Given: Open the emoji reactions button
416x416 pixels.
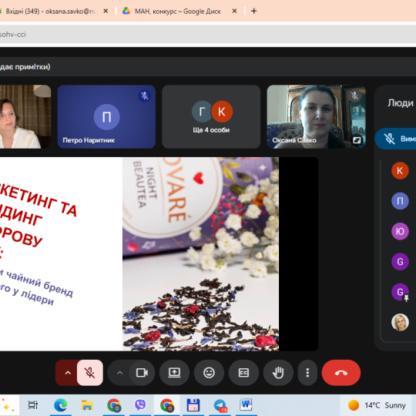Looking at the screenshot, I should [209, 373].
